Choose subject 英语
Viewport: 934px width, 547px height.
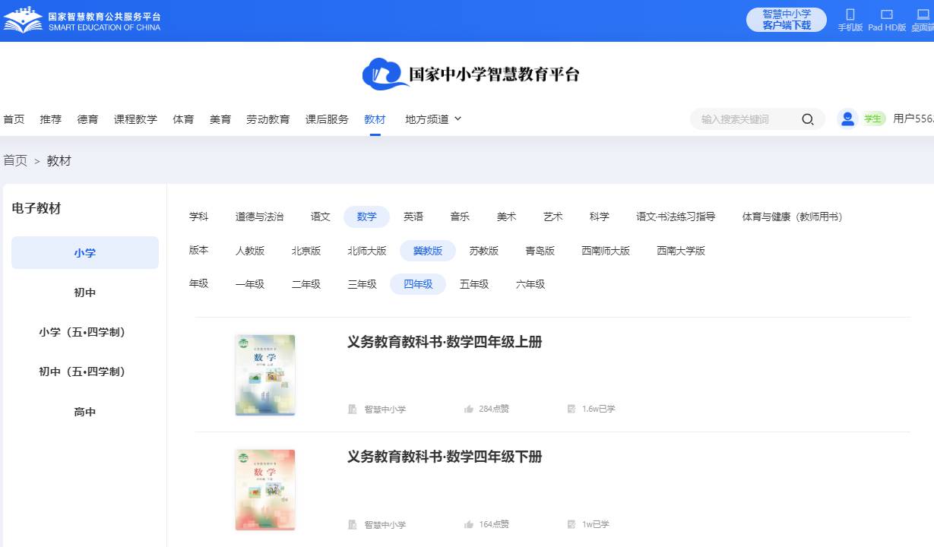[413, 217]
